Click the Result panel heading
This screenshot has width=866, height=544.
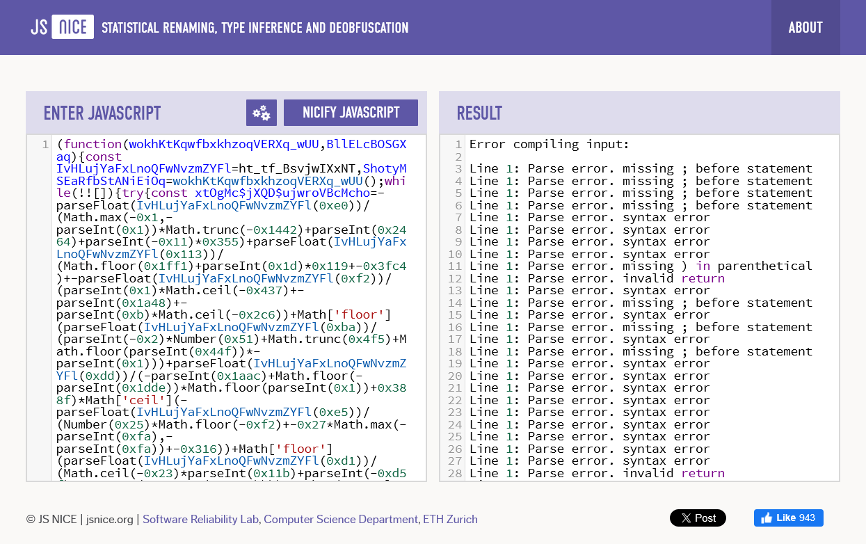pos(479,113)
